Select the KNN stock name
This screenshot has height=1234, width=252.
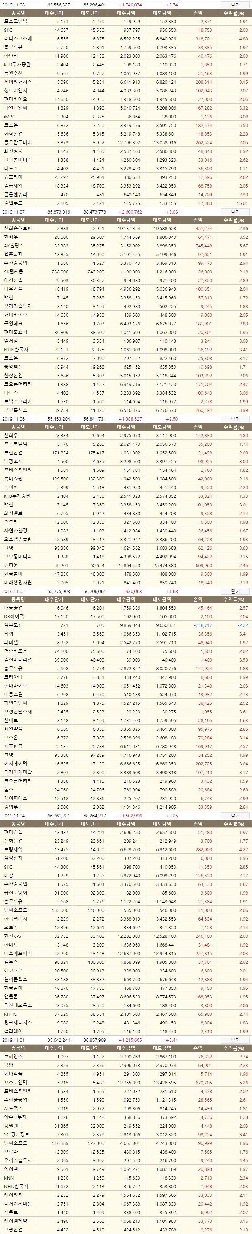[x=9, y=1178]
